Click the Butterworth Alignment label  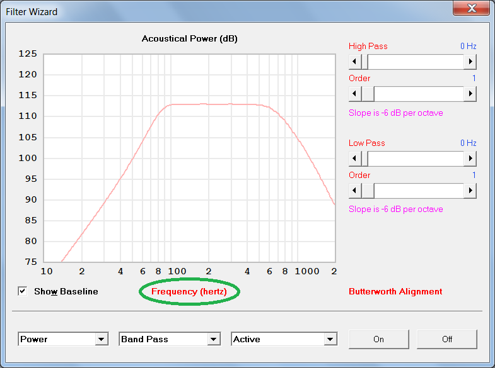coord(395,291)
